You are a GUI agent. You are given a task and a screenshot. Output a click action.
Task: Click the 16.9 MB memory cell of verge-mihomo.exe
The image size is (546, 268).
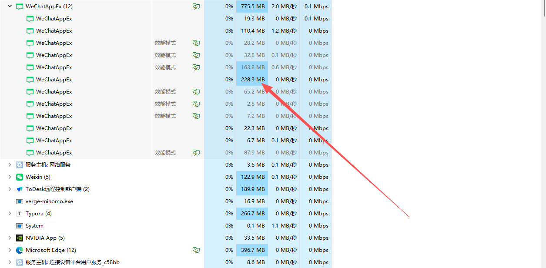[x=252, y=201]
